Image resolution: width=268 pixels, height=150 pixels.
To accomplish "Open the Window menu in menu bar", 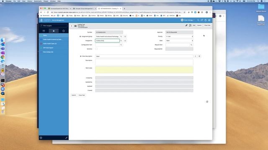I will pos(53,1).
